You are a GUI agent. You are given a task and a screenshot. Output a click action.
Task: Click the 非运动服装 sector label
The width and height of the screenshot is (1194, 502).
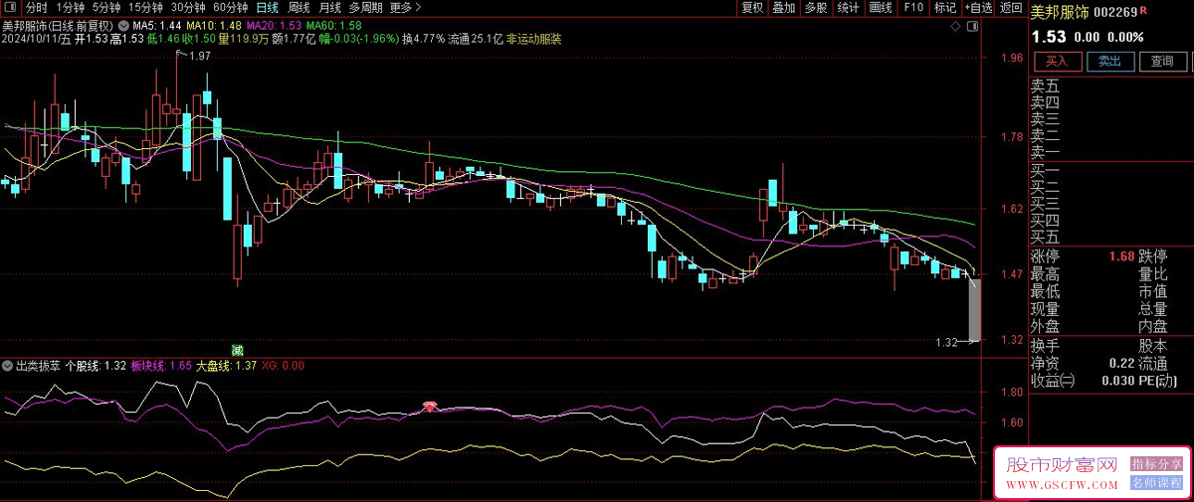click(x=534, y=40)
